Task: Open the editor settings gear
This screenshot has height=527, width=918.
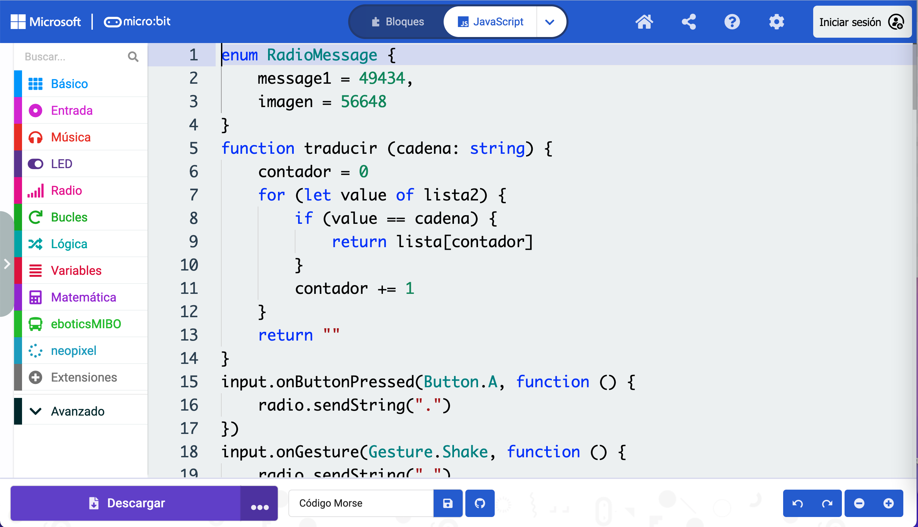Action: [776, 22]
